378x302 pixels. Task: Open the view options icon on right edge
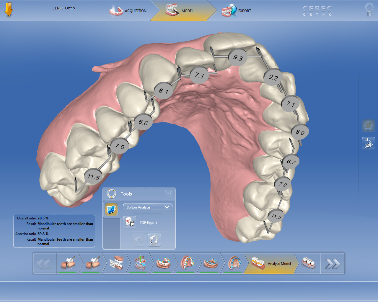click(x=368, y=126)
